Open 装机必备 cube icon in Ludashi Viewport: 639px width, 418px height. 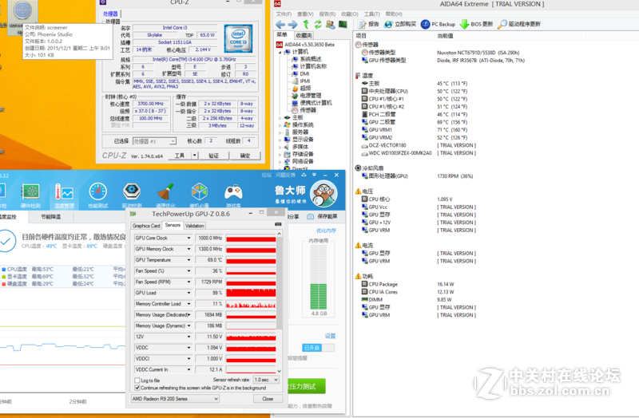(199, 195)
